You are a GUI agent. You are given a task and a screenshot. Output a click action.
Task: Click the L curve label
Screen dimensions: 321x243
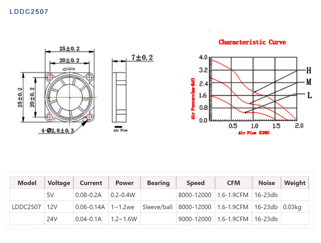309,95
